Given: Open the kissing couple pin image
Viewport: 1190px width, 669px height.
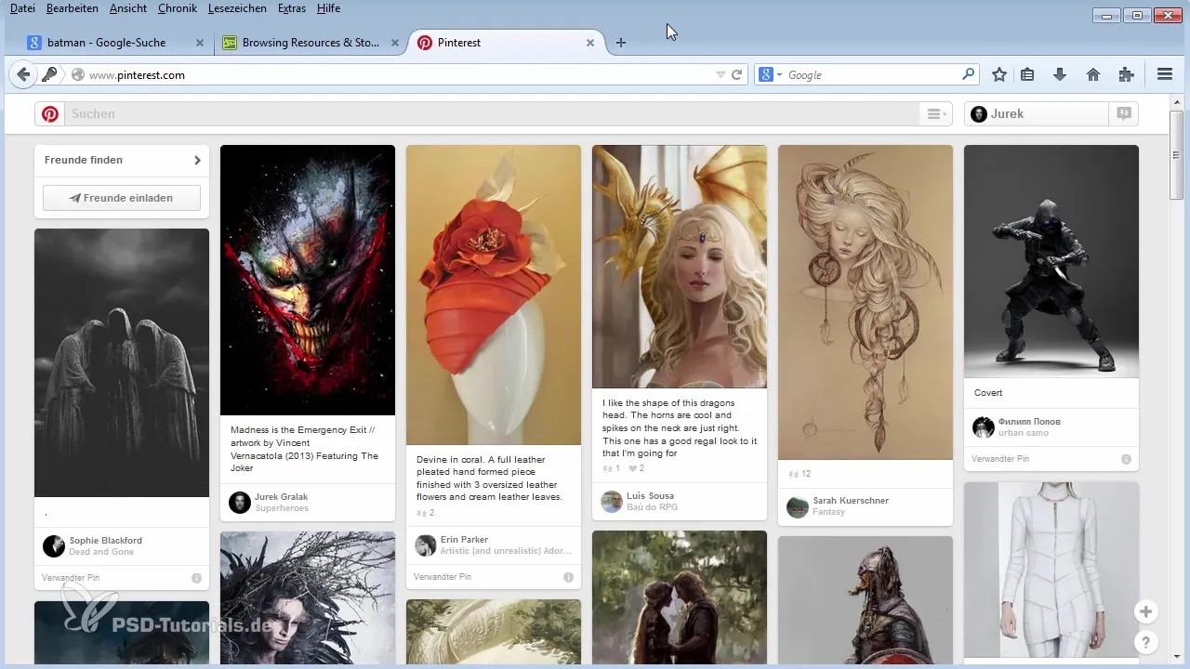Looking at the screenshot, I should pos(680,597).
